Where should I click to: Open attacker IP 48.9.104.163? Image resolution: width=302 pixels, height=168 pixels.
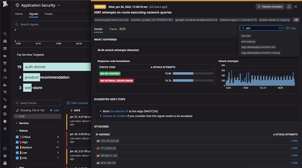pos(108,163)
